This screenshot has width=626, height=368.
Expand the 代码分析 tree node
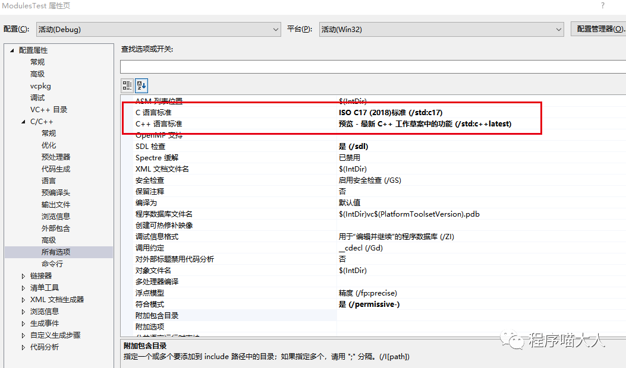pos(23,347)
